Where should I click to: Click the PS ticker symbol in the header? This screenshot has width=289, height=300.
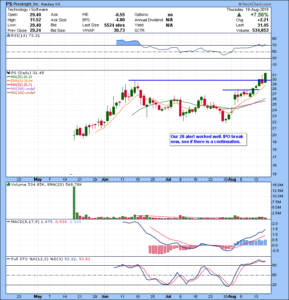tap(9, 4)
